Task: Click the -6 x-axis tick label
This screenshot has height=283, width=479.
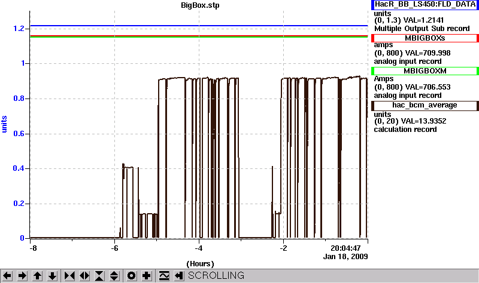Action: tap(114, 248)
